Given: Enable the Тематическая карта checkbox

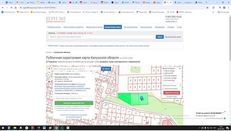Looking at the screenshot, I should pyautogui.click(x=163, y=89).
